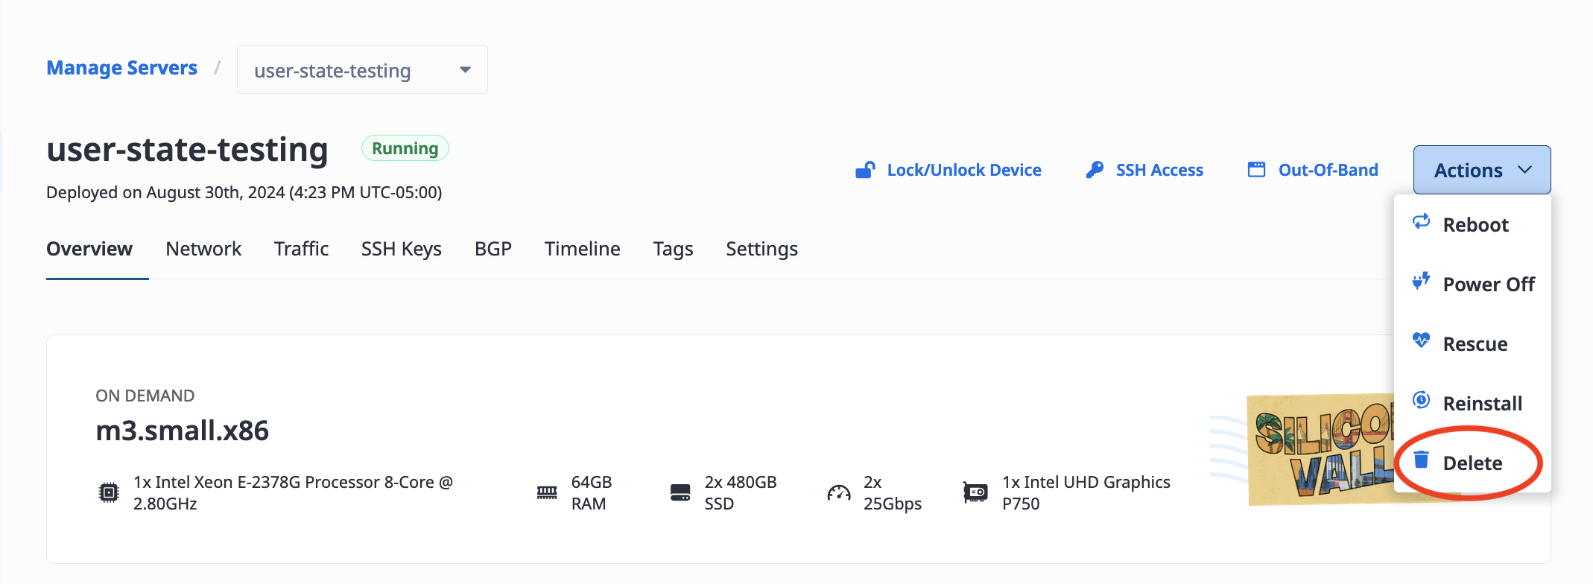Click the network speed gauge icon
The image size is (1593, 584).
839,492
